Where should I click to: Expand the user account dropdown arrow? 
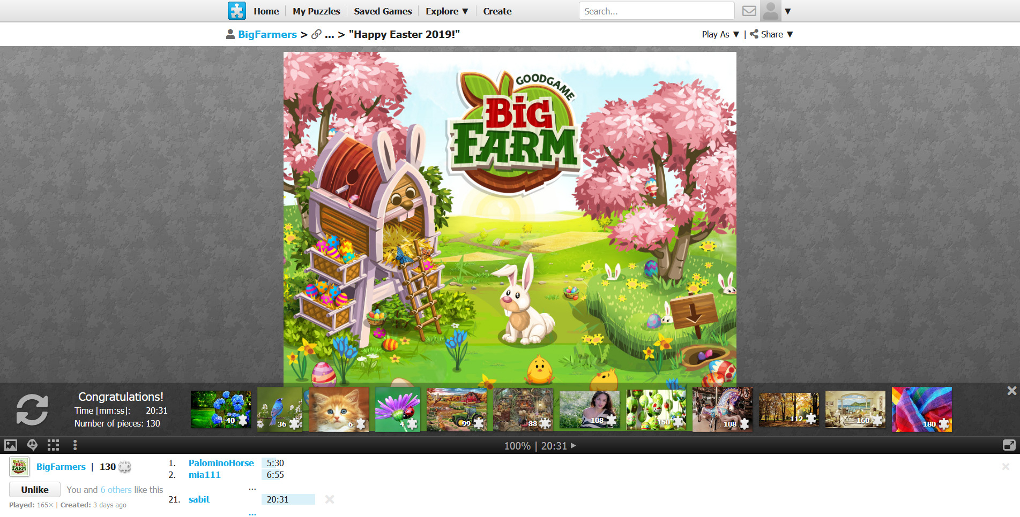[787, 11]
